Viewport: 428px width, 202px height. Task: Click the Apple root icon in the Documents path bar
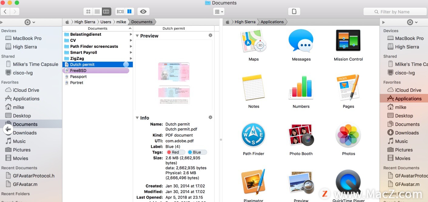coord(67,22)
